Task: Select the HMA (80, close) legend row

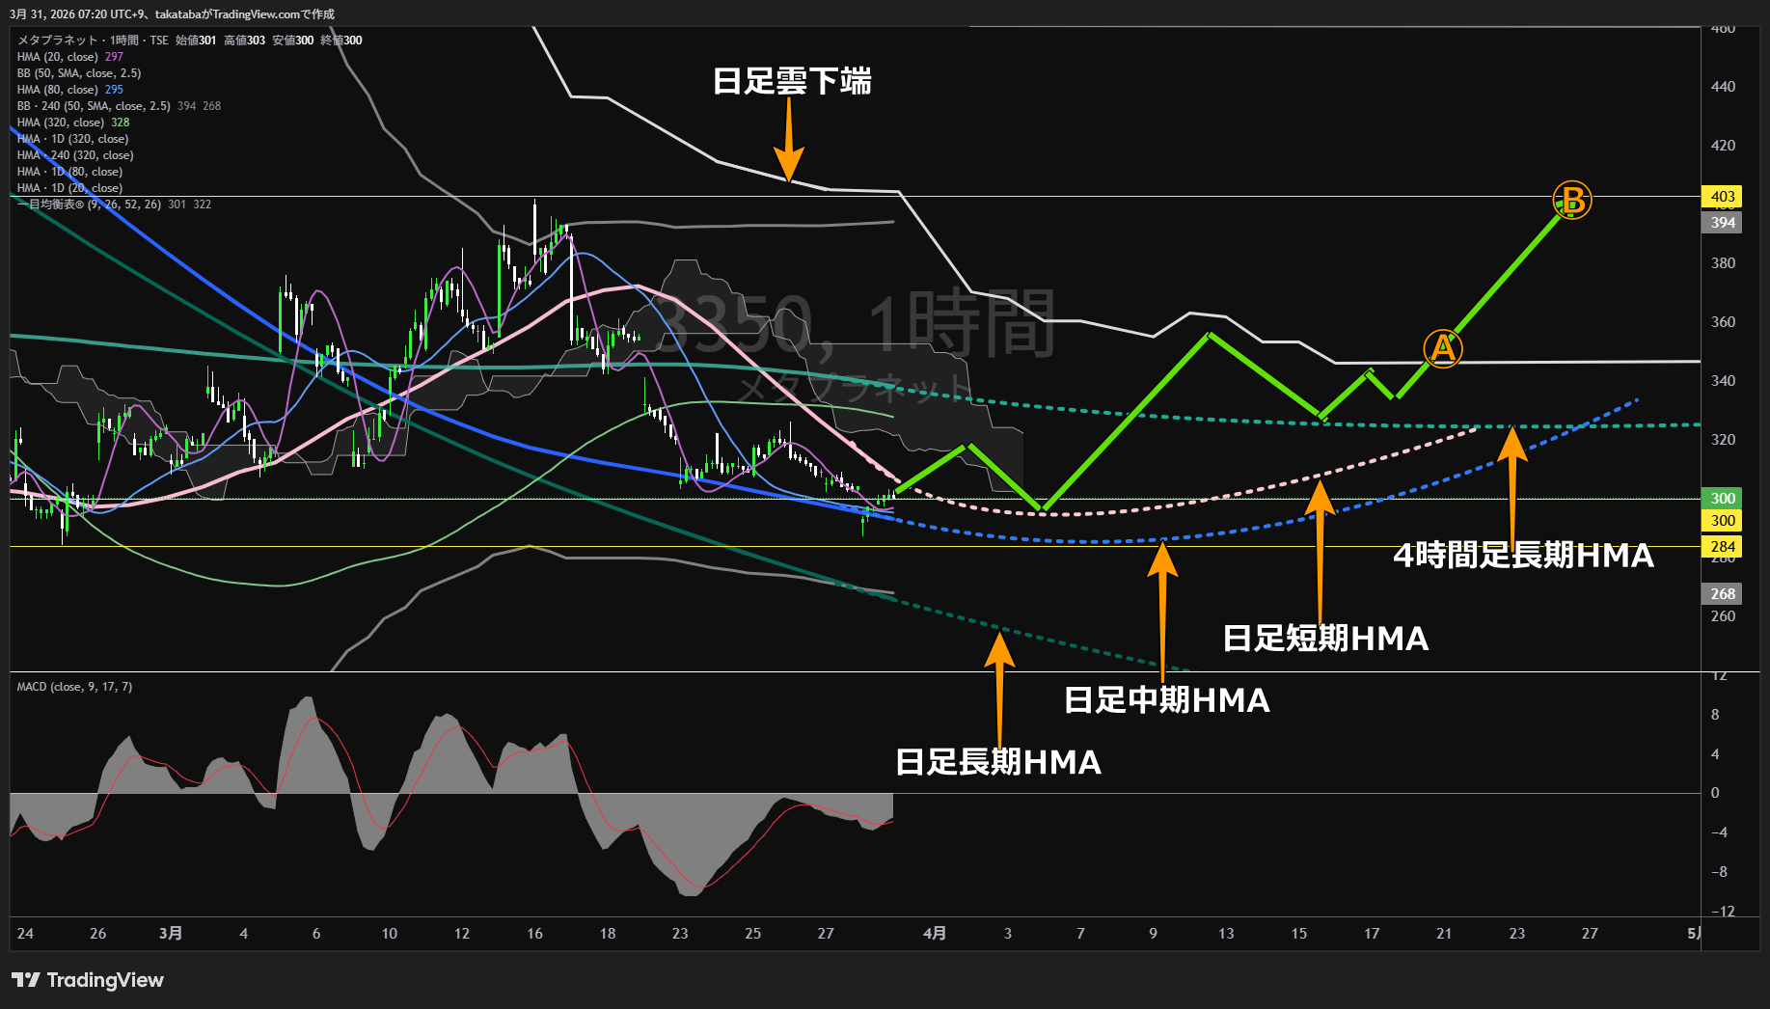Action: [x=70, y=90]
